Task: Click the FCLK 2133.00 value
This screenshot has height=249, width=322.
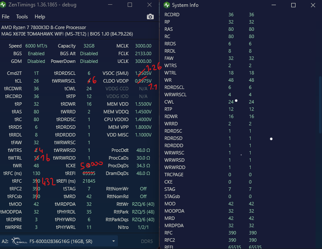Action: [143, 53]
